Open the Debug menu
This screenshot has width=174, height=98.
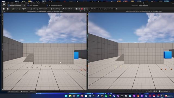[27, 3]
